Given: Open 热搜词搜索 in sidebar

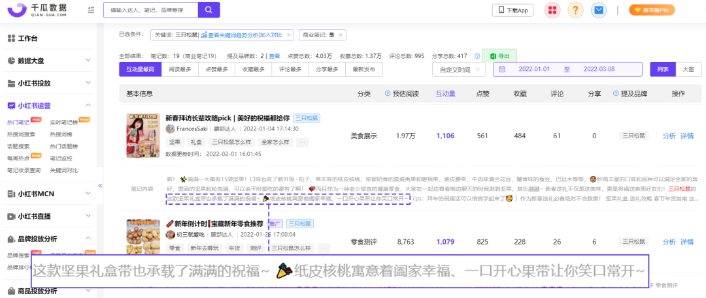Looking at the screenshot, I should [x=21, y=134].
